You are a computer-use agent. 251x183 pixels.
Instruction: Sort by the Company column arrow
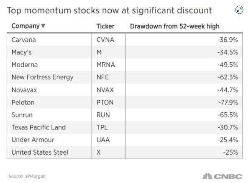44,26
